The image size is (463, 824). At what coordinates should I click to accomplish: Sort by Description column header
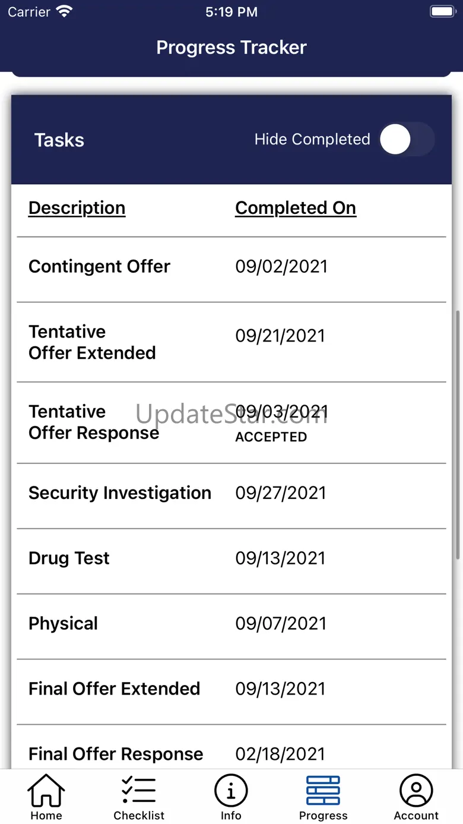77,208
